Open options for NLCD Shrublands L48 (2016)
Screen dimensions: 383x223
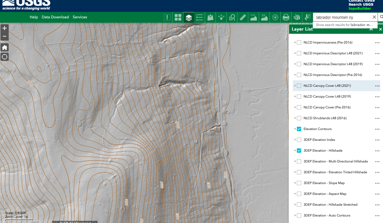click(377, 118)
